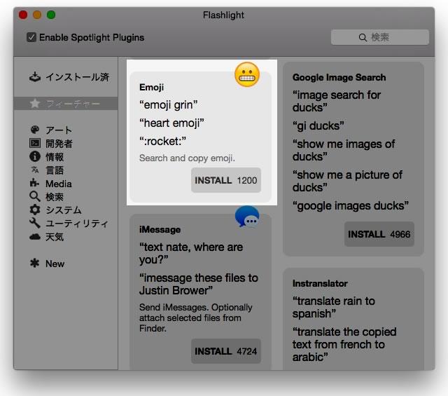Image resolution: width=448 pixels, height=396 pixels.
Task: Click the system gear icon
Action: [35, 210]
